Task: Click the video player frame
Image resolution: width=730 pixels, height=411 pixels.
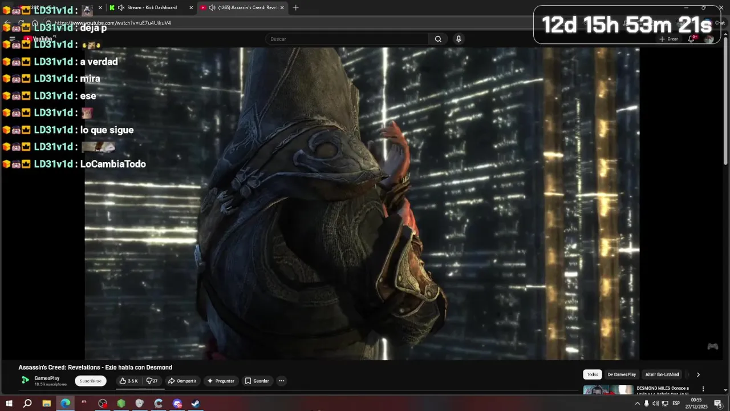Action: click(362, 203)
